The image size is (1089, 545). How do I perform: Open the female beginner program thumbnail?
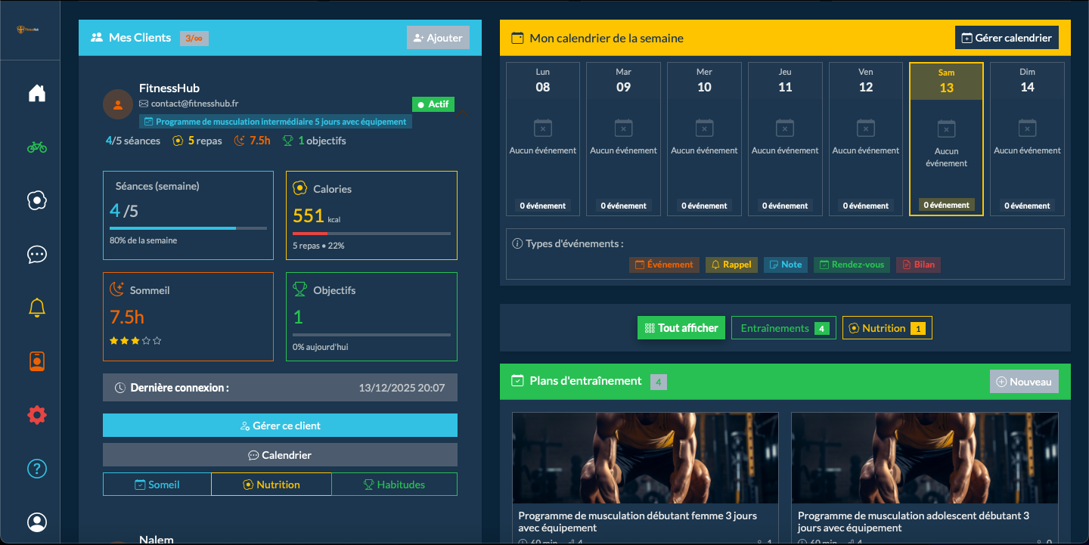[x=645, y=457]
